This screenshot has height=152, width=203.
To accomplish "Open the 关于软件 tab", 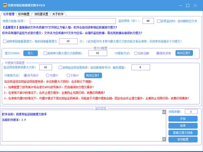I will 58,14.
